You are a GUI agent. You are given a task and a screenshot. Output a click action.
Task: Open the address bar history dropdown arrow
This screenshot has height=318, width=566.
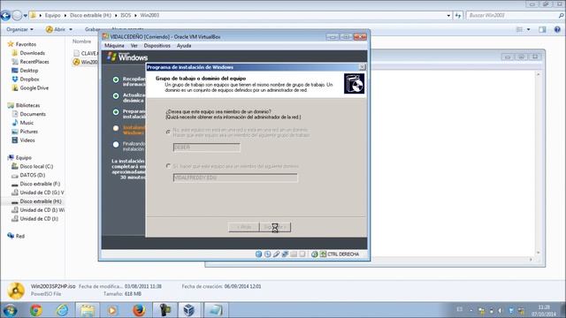coord(448,16)
